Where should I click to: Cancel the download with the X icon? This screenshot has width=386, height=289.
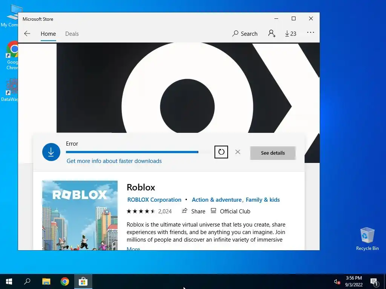click(237, 152)
